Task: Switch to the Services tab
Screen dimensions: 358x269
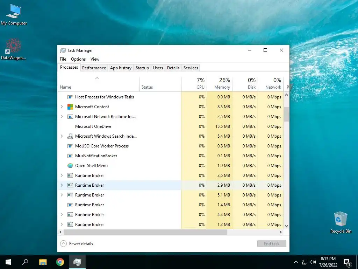Action: 191,68
